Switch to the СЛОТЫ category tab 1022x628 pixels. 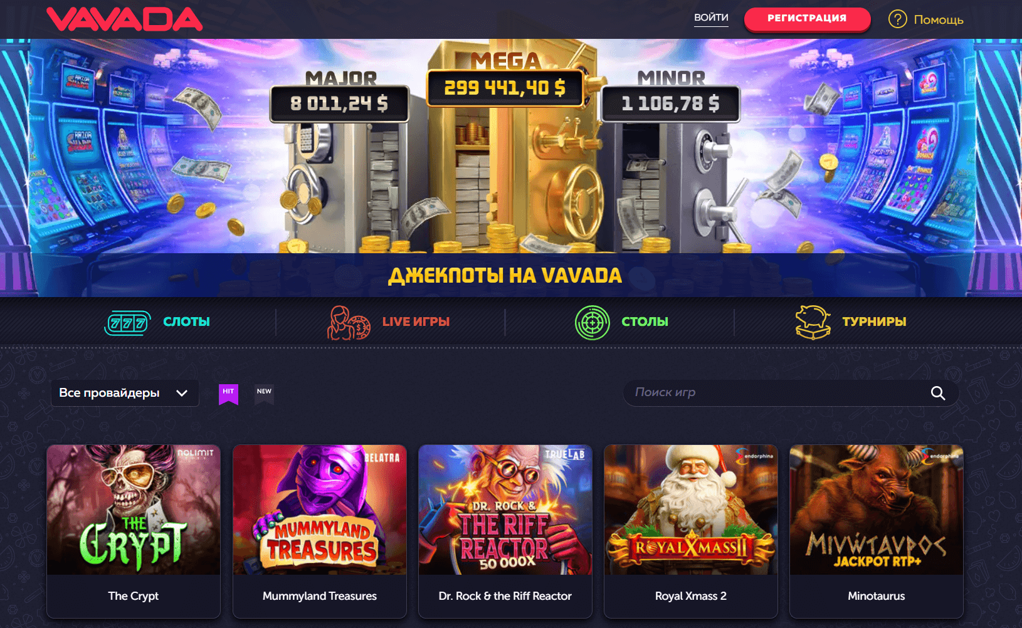click(186, 322)
